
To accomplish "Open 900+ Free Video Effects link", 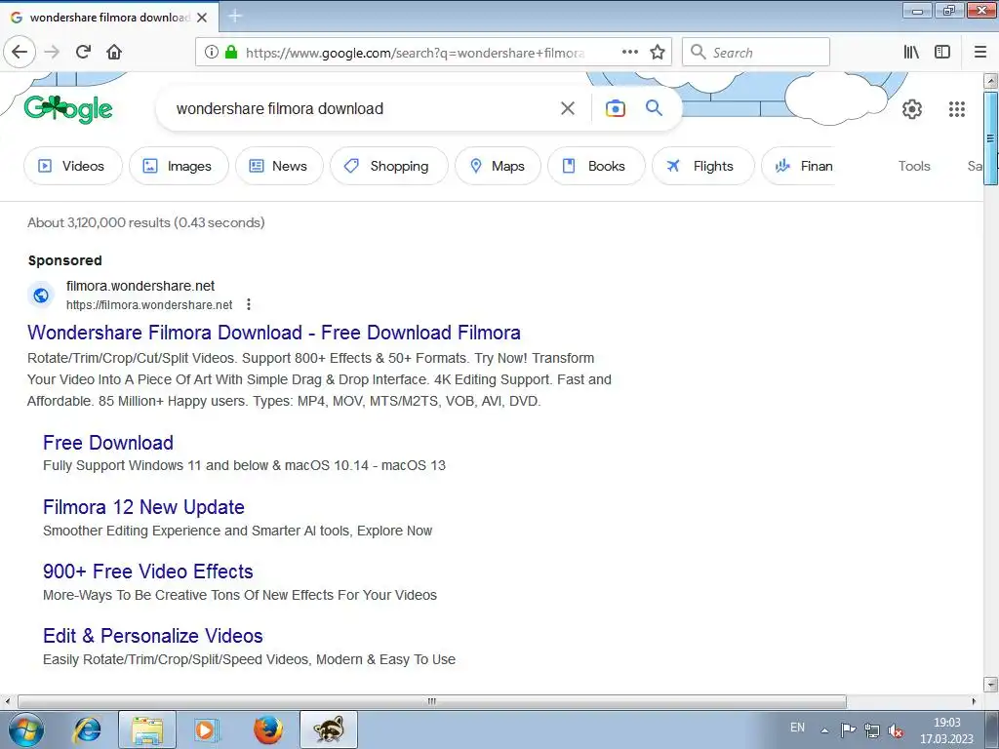I will point(148,572).
